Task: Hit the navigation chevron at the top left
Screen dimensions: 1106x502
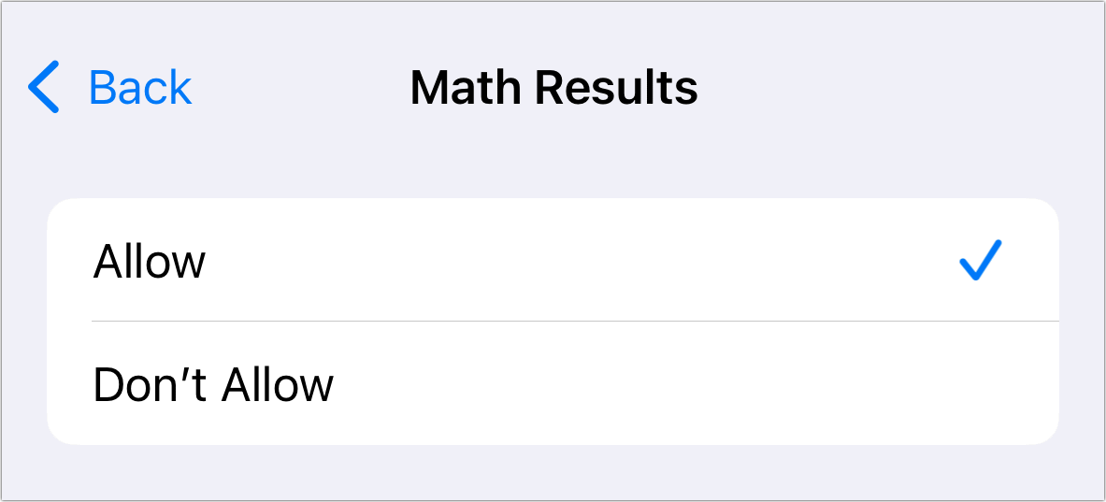Action: click(43, 88)
